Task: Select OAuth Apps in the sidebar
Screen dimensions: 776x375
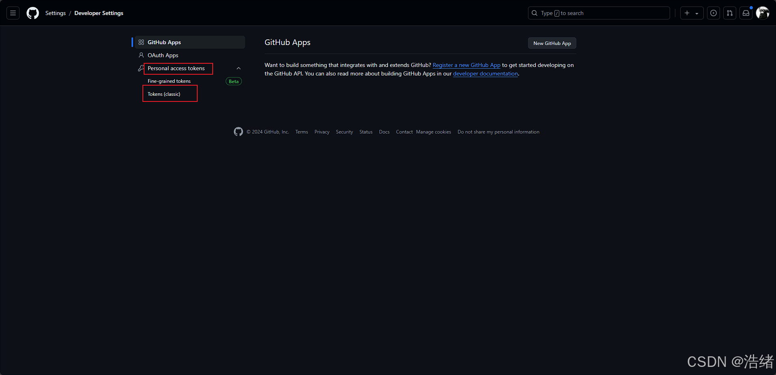Action: coord(163,55)
